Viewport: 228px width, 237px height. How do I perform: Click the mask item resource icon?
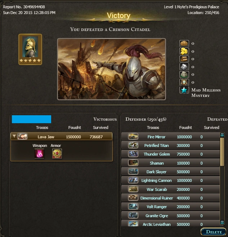coord(184,82)
